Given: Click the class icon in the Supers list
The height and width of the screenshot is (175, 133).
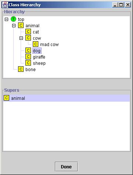Looking at the screenshot, I should [x=7, y=98].
